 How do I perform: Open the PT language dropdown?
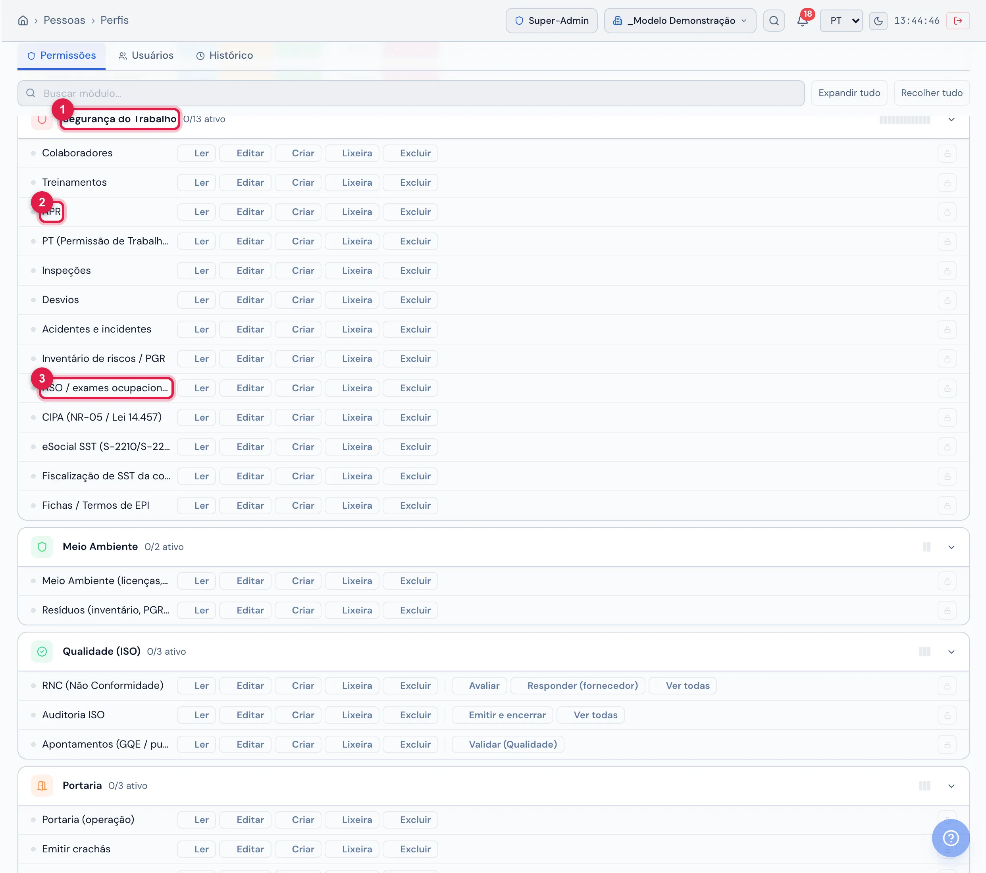coord(841,21)
